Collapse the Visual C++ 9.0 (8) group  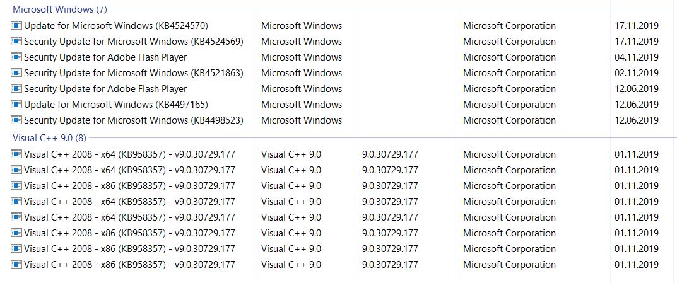[x=49, y=138]
